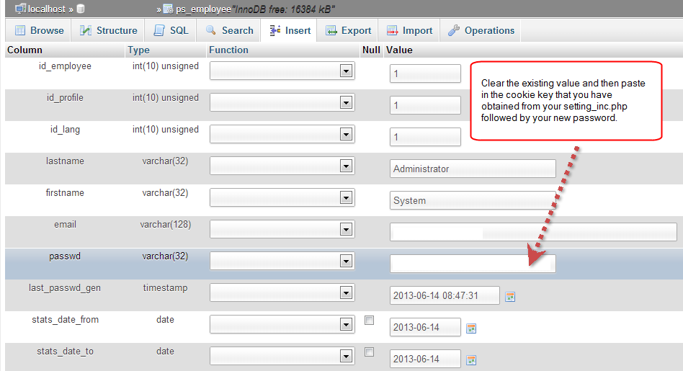Click the Browse tab icon

[20, 30]
